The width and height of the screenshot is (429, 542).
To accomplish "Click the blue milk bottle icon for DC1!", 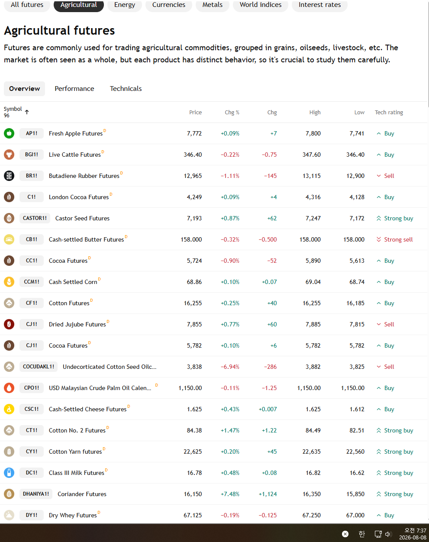I will tap(9, 473).
